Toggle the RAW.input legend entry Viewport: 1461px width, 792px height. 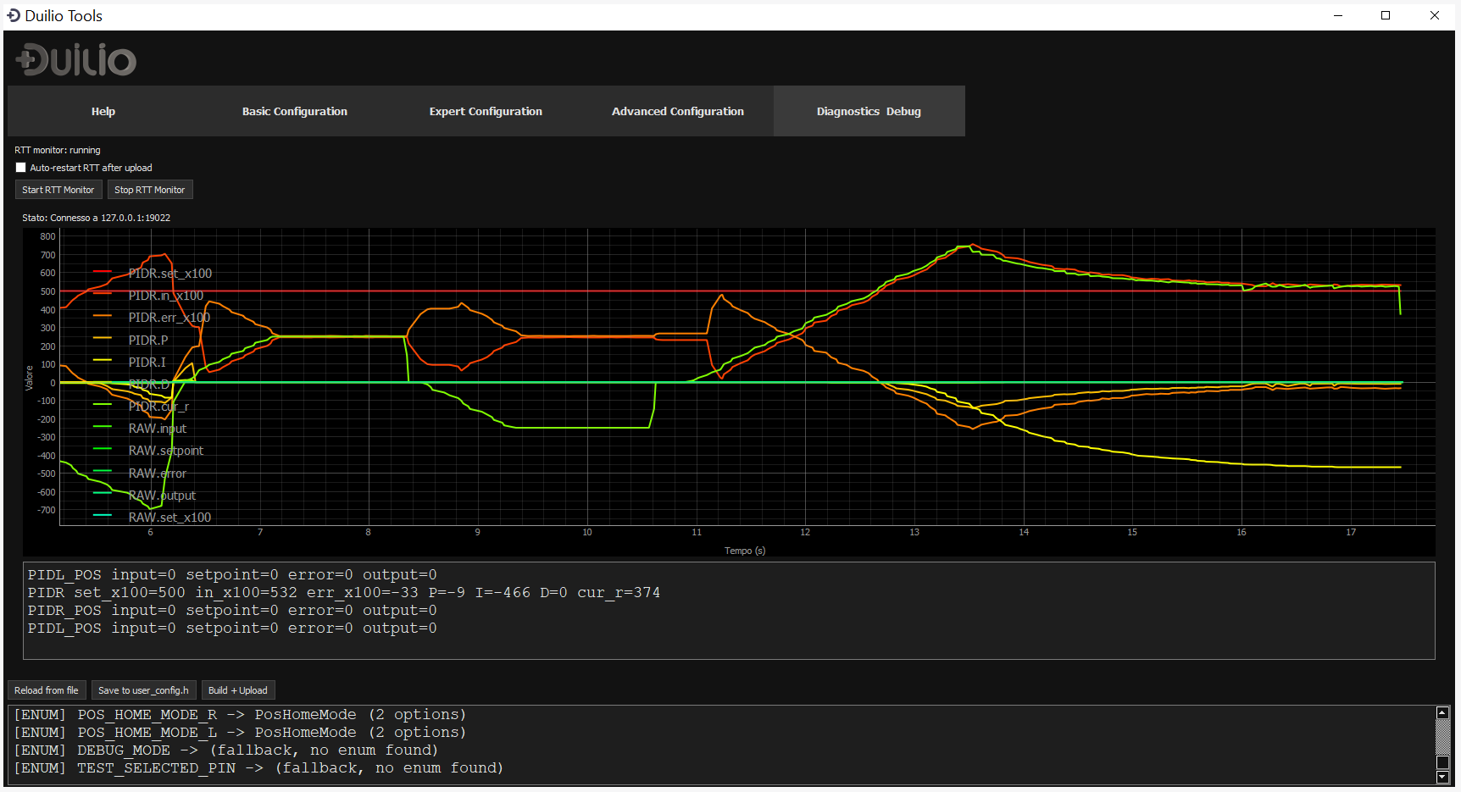[157, 428]
